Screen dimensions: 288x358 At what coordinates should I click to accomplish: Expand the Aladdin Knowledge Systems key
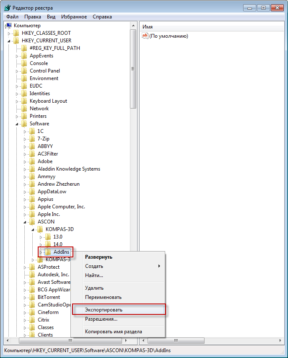[x=25, y=169]
